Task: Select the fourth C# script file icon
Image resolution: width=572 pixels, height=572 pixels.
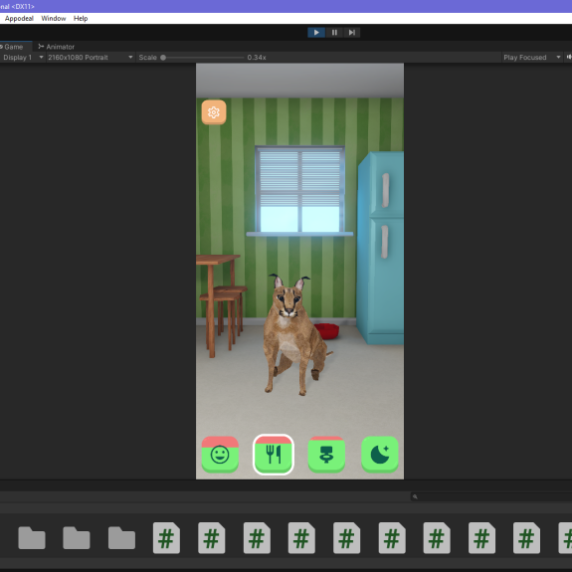Action: (301, 538)
